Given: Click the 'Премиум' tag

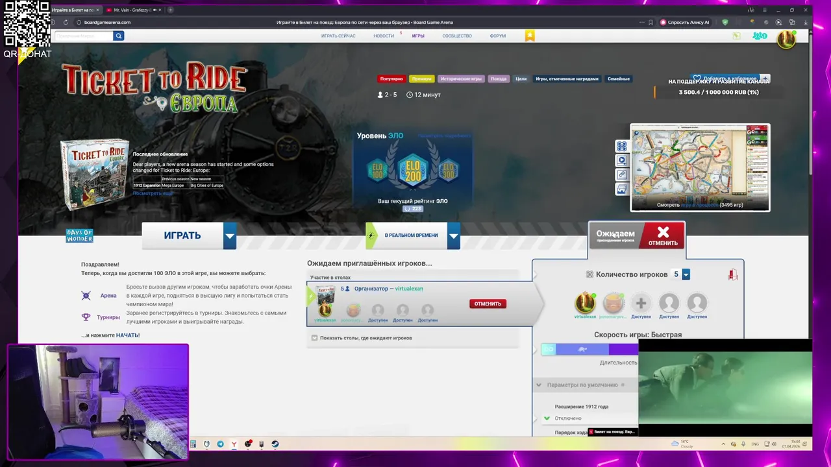Looking at the screenshot, I should point(421,78).
